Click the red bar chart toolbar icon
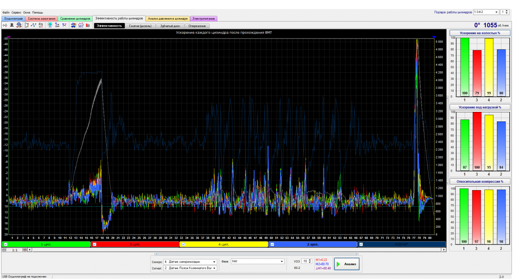The image size is (515, 280). [88, 25]
